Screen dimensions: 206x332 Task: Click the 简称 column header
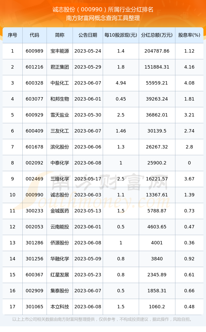coord(60,35)
